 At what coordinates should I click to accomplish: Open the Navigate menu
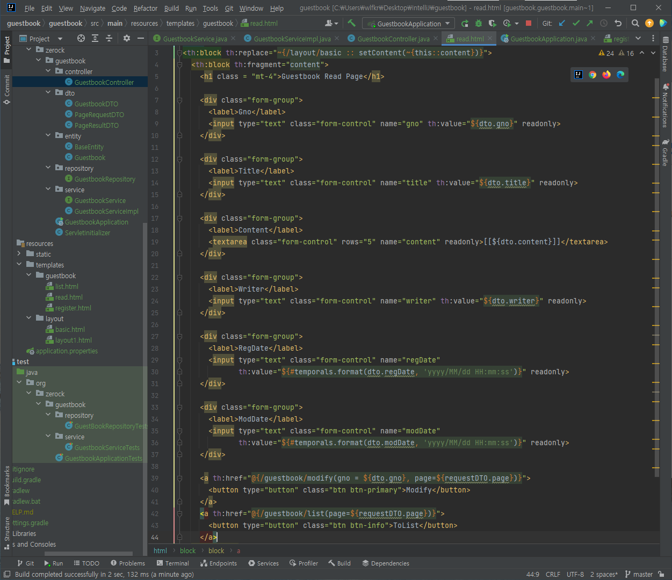pyautogui.click(x=92, y=8)
